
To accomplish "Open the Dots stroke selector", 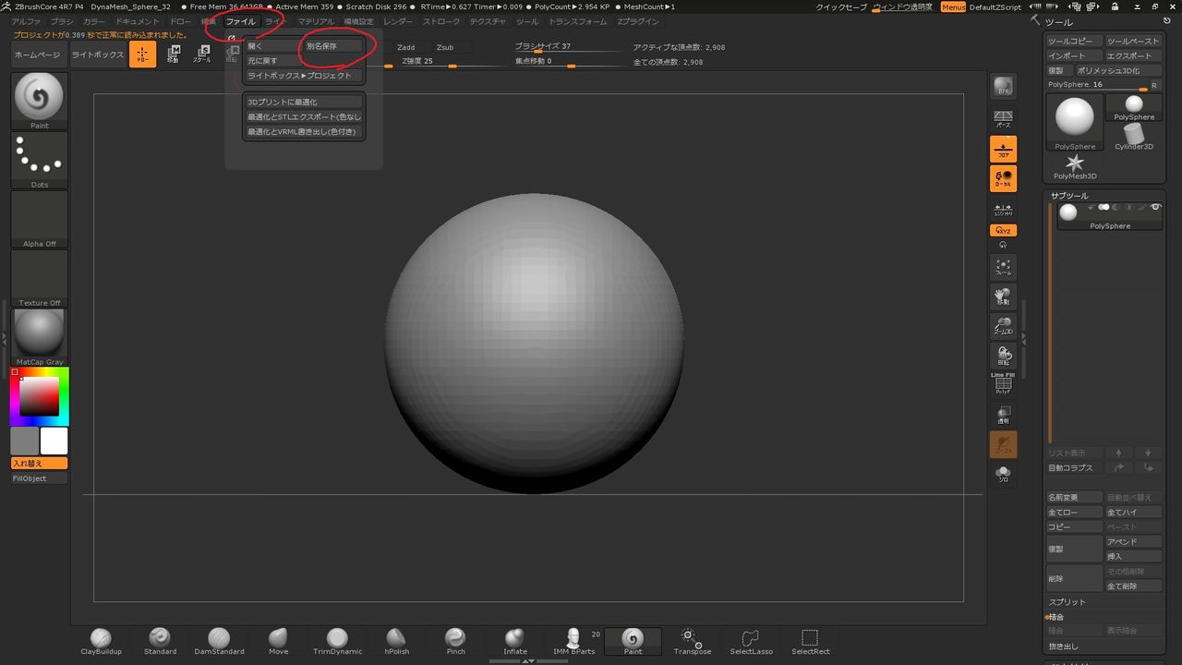I will [40, 161].
